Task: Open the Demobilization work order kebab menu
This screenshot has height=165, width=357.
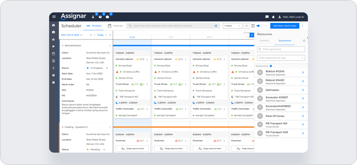Action: [x=110, y=46]
